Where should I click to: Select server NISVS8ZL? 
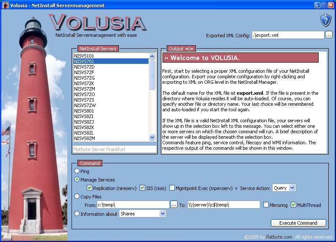111,133
